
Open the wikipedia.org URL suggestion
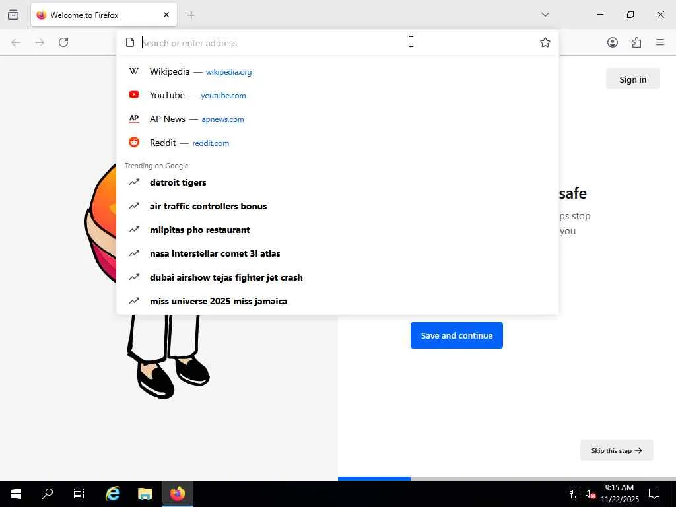[x=228, y=72]
